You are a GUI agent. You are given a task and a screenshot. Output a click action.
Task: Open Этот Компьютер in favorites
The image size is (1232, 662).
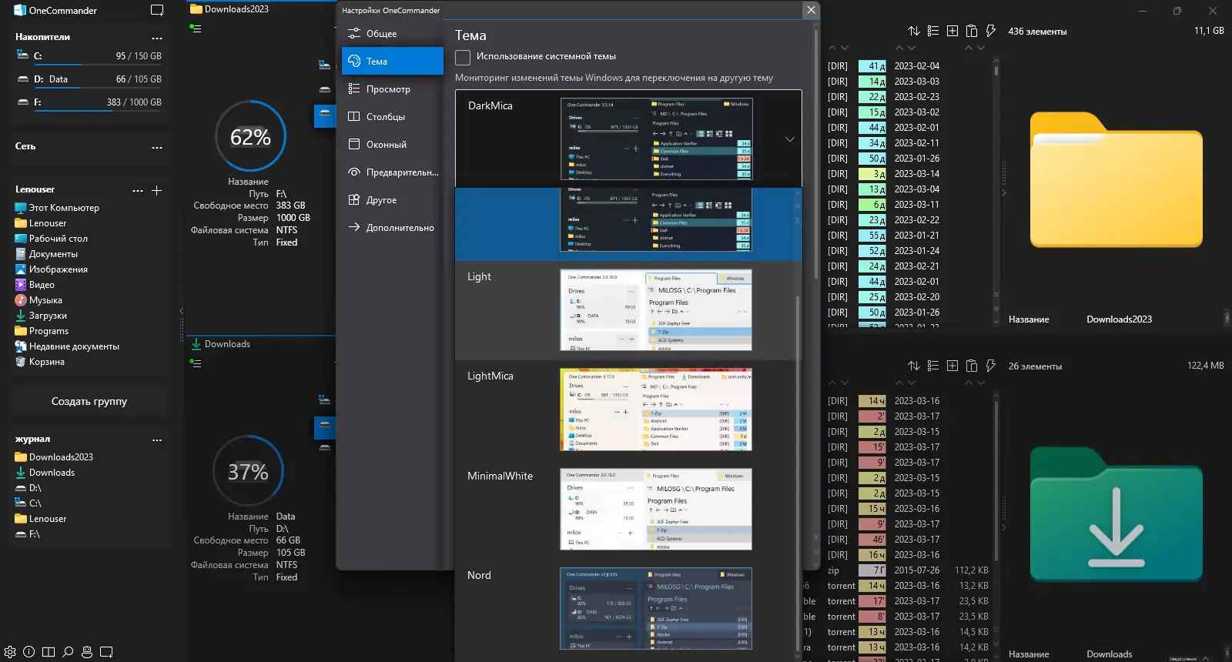57,208
